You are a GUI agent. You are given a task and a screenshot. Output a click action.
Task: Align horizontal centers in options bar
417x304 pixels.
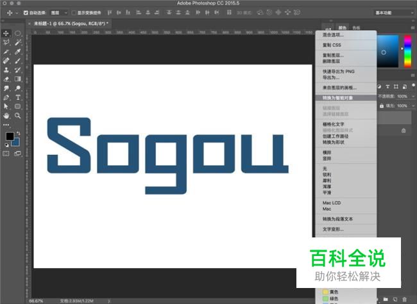(x=148, y=12)
